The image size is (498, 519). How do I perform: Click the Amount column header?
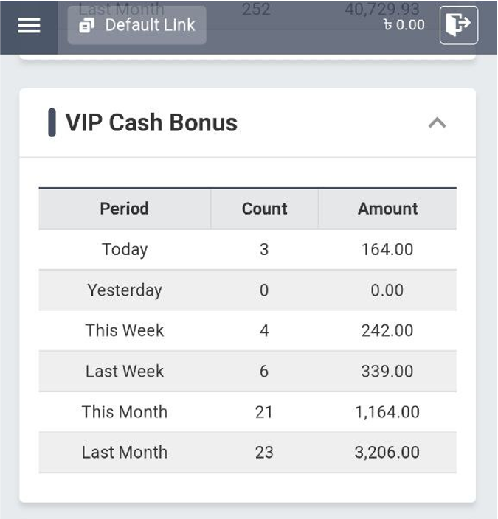[x=387, y=209]
